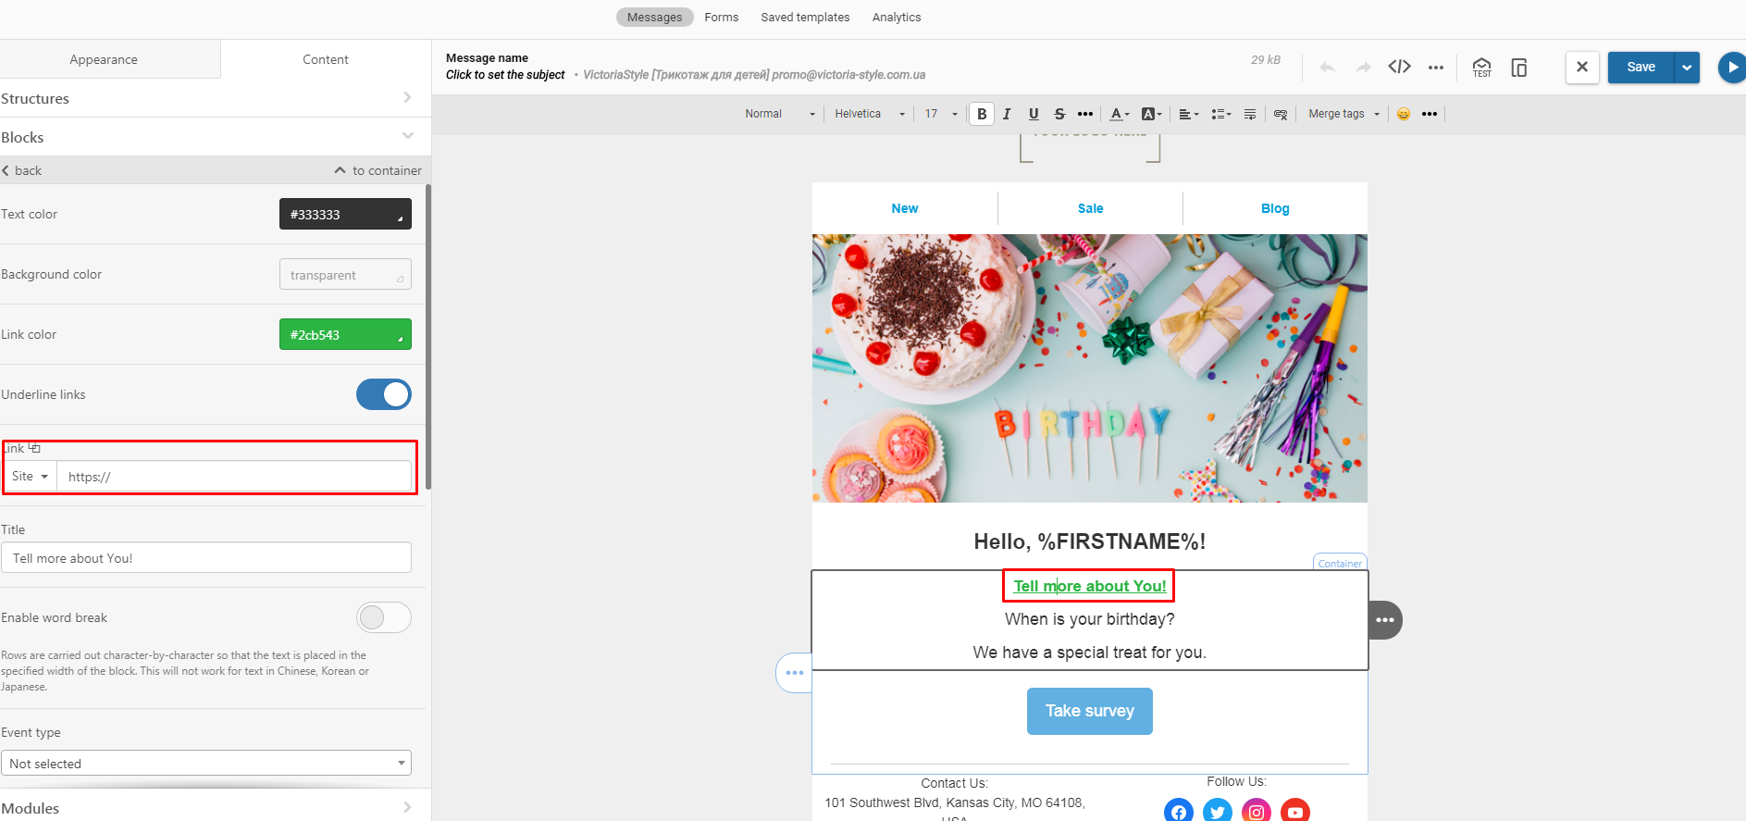Expand the Modules section
1746x821 pixels.
coord(215,807)
